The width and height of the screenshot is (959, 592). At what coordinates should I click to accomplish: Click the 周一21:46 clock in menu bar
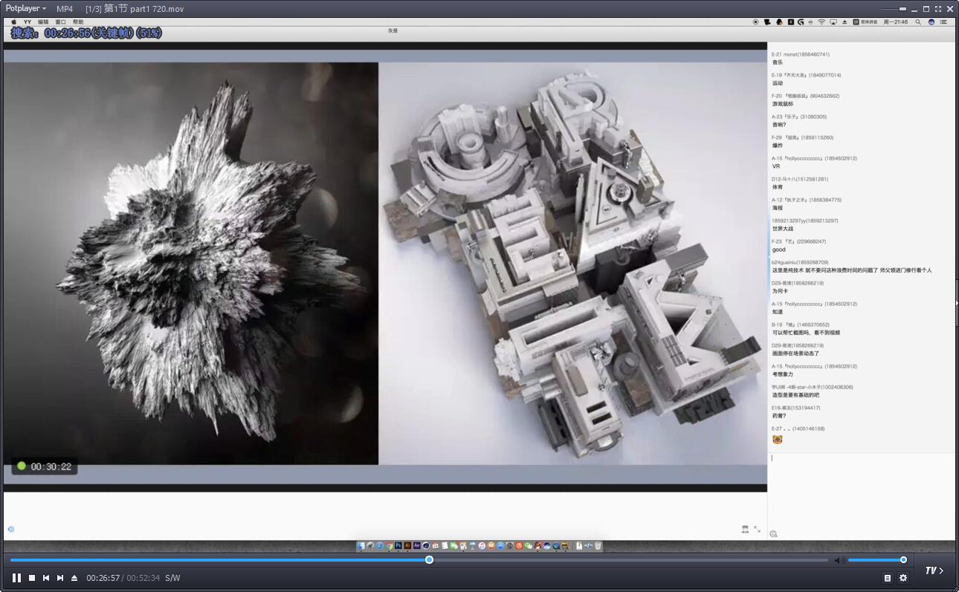pyautogui.click(x=896, y=22)
